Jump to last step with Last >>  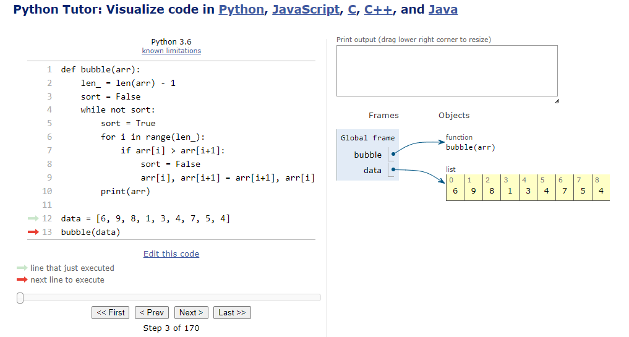click(232, 312)
